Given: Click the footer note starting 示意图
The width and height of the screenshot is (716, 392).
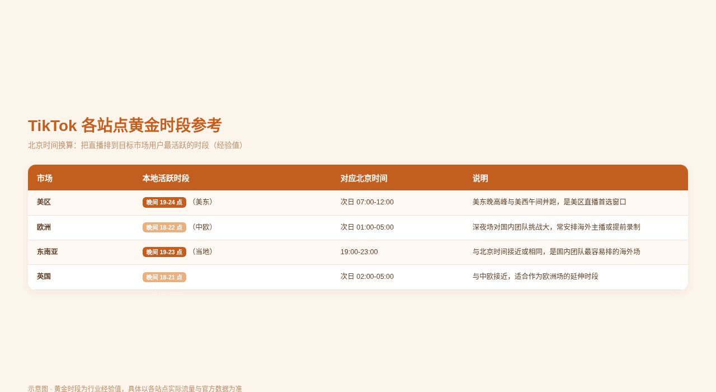Looking at the screenshot, I should click(135, 388).
